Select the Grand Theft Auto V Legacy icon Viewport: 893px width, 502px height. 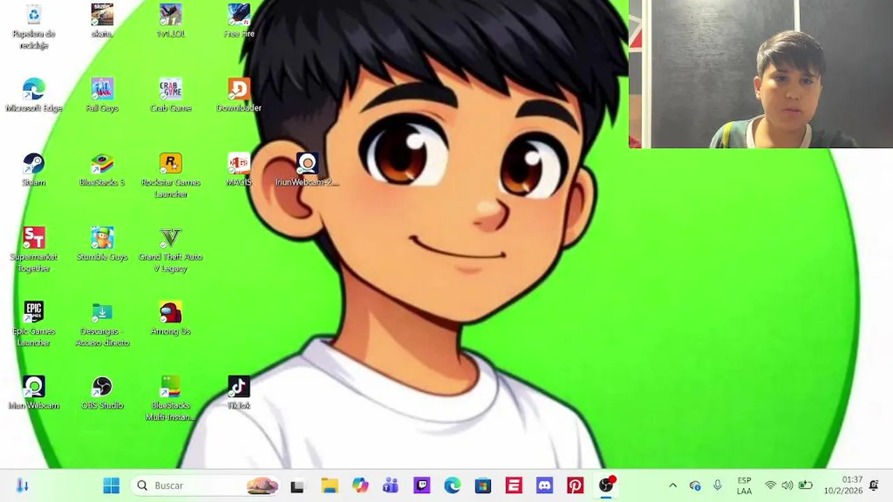[170, 250]
